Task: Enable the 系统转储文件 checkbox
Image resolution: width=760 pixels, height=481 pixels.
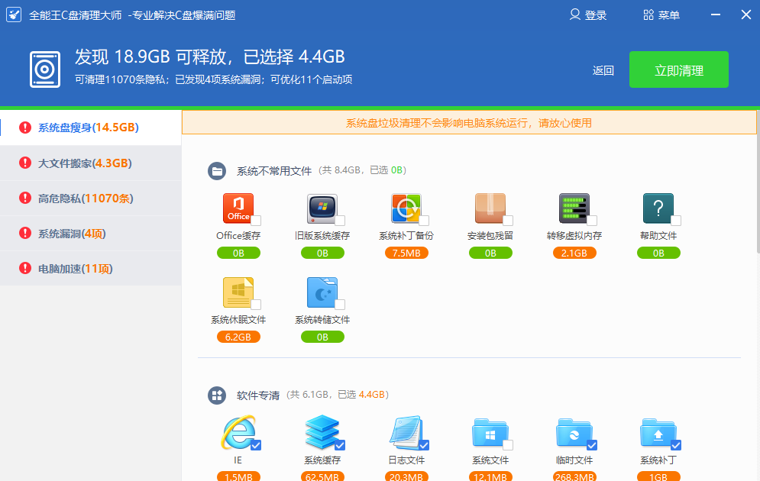Action: (340, 305)
